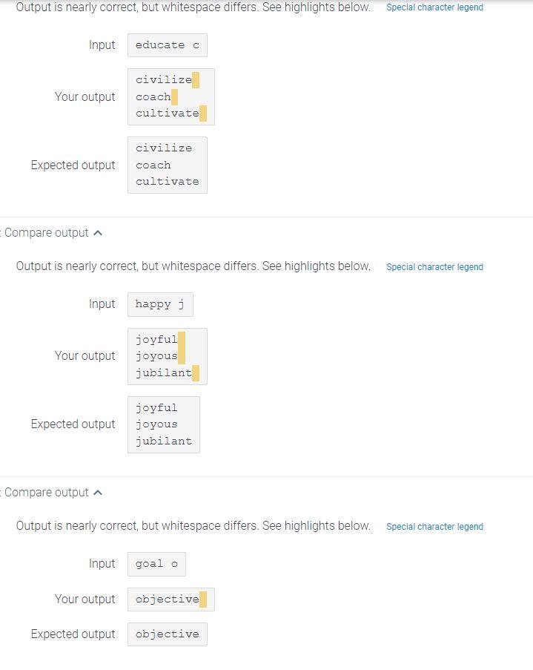
Task: Select the 'educate c' input box
Action: pyautogui.click(x=168, y=45)
